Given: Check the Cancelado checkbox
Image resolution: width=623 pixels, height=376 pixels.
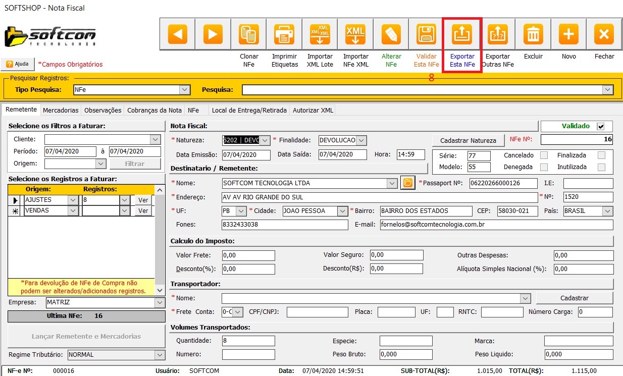Looking at the screenshot, I should [544, 155].
